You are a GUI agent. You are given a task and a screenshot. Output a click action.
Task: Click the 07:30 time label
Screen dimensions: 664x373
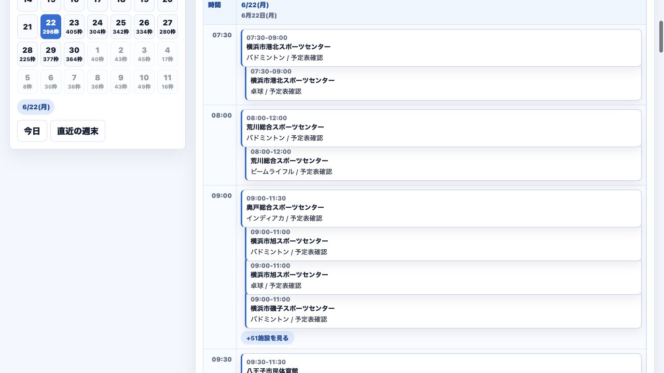(x=222, y=35)
